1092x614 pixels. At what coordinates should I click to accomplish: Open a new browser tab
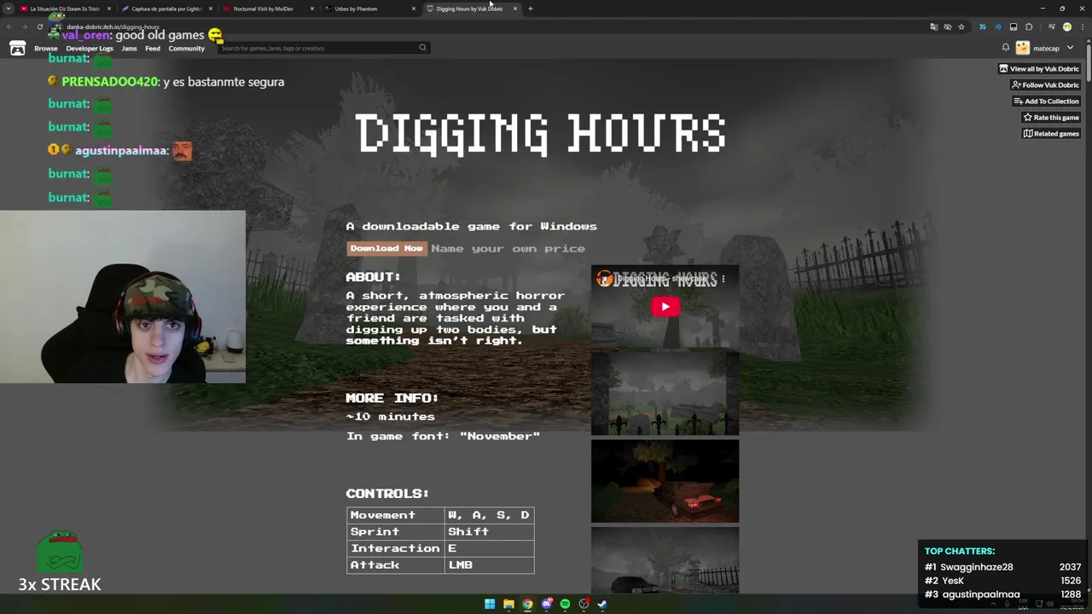(x=531, y=9)
